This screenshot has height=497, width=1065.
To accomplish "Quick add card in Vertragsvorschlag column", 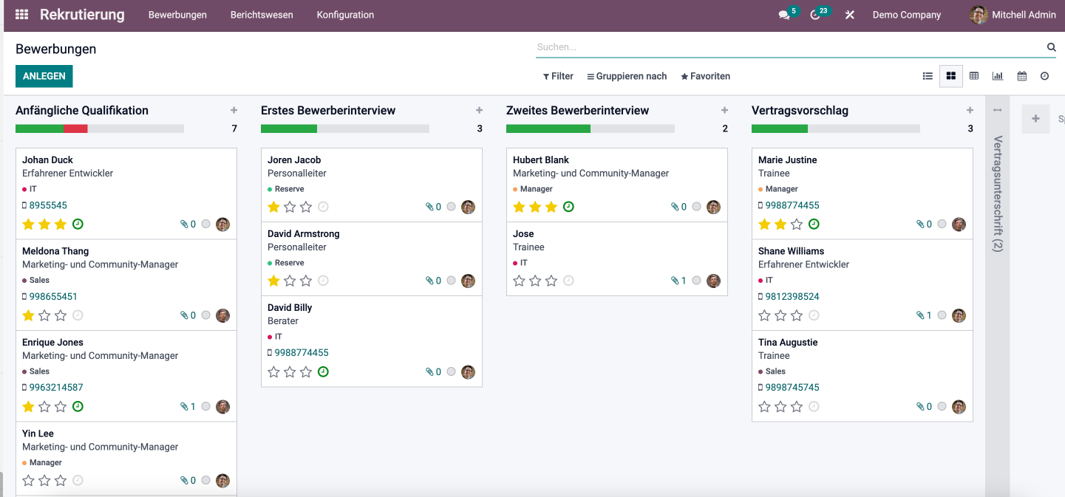I will click(970, 110).
